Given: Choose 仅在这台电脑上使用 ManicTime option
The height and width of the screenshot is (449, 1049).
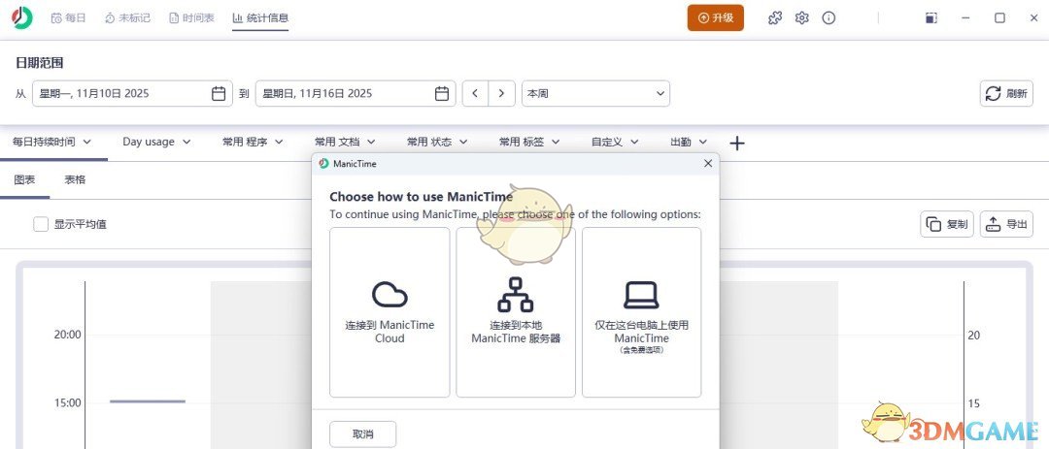Looking at the screenshot, I should pos(642,312).
